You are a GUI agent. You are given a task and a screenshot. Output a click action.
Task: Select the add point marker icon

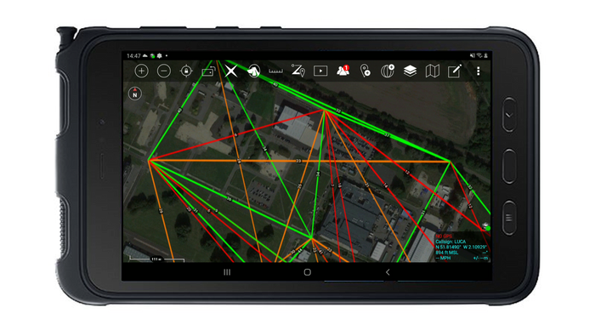click(x=365, y=71)
